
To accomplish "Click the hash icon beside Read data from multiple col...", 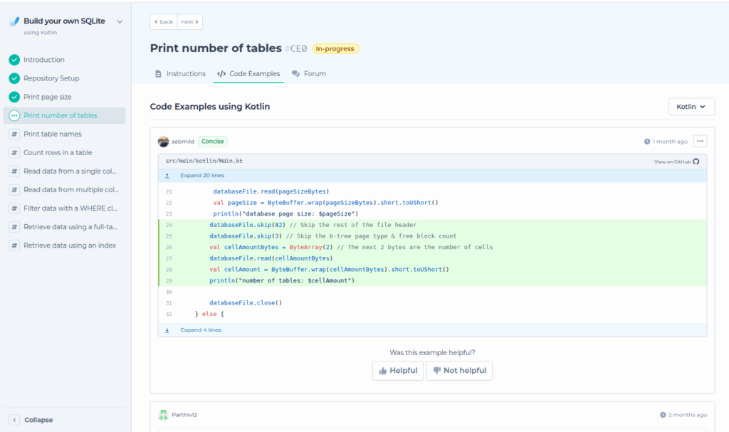I will coord(14,190).
